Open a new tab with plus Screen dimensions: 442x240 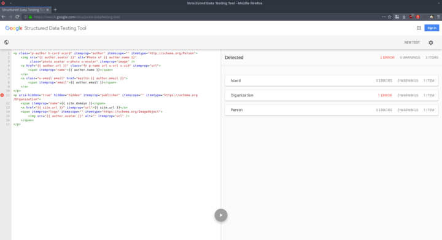point(55,10)
